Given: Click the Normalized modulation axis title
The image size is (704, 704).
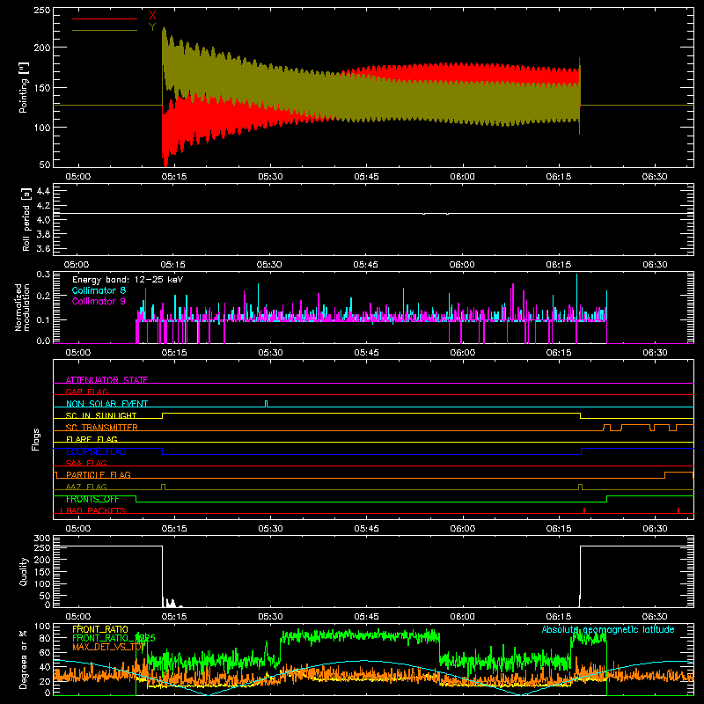Looking at the screenshot, I should [x=23, y=307].
